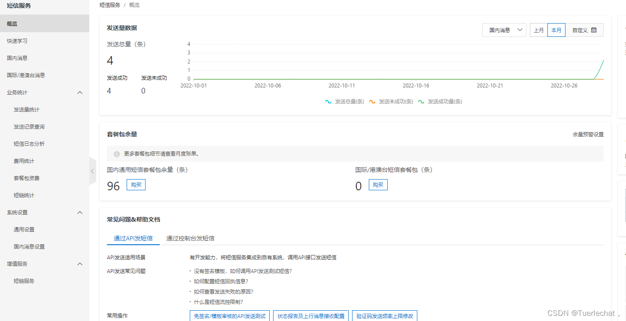Collapse the sidebar using the arrow handle
The width and height of the screenshot is (626, 321).
92,171
